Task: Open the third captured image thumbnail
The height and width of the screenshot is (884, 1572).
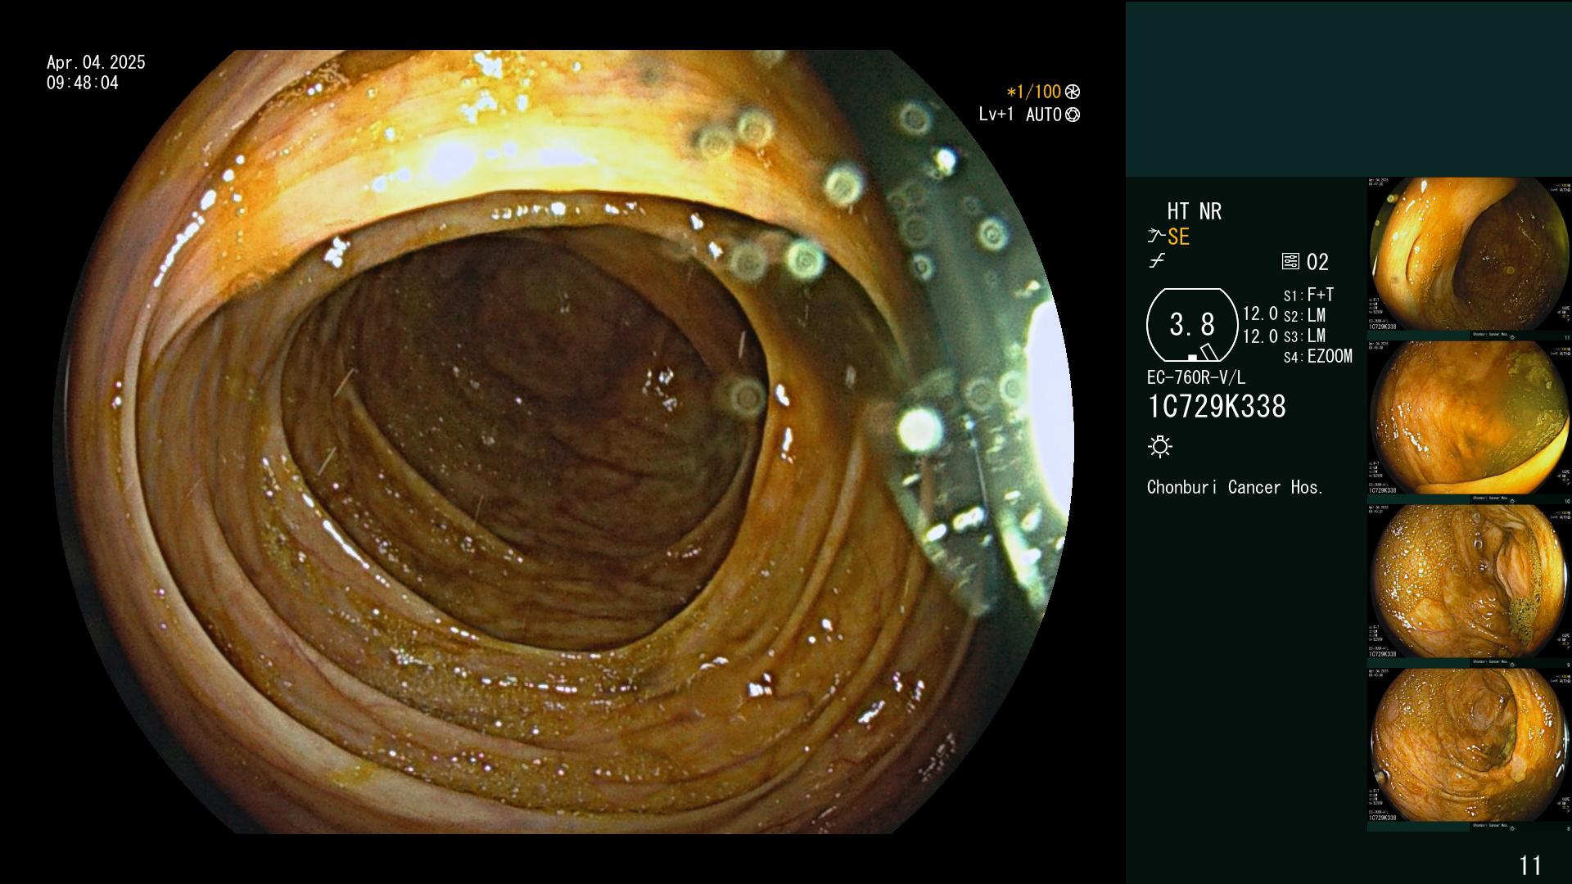Action: tap(1469, 586)
